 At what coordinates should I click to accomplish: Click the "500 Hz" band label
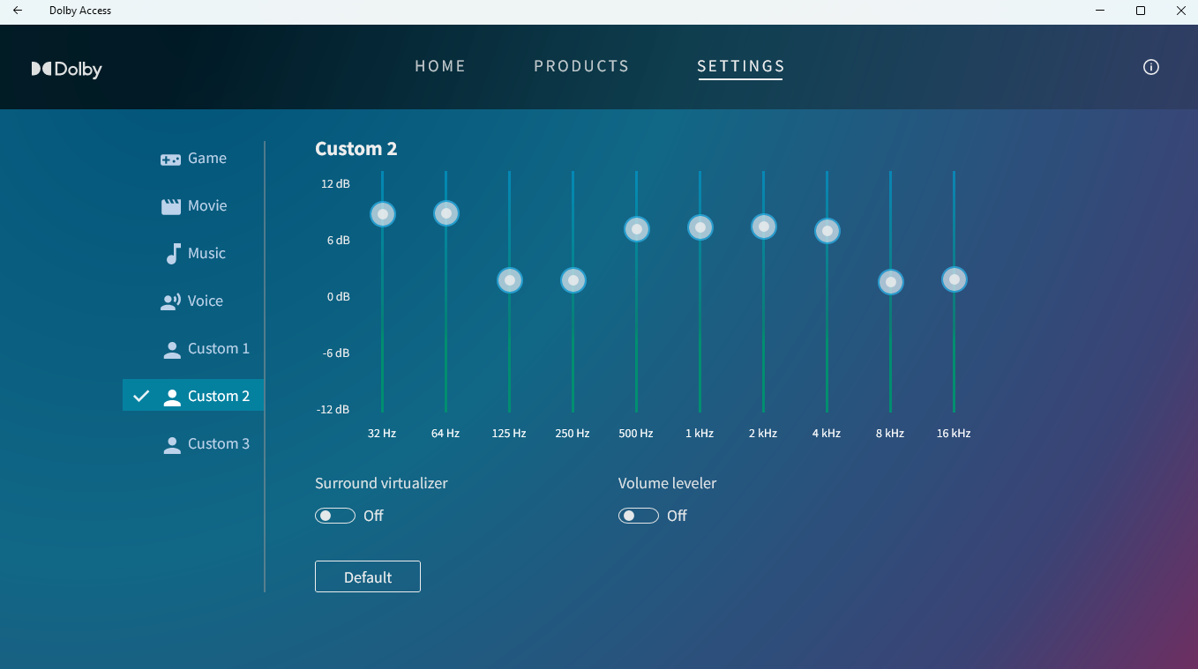[x=636, y=433]
